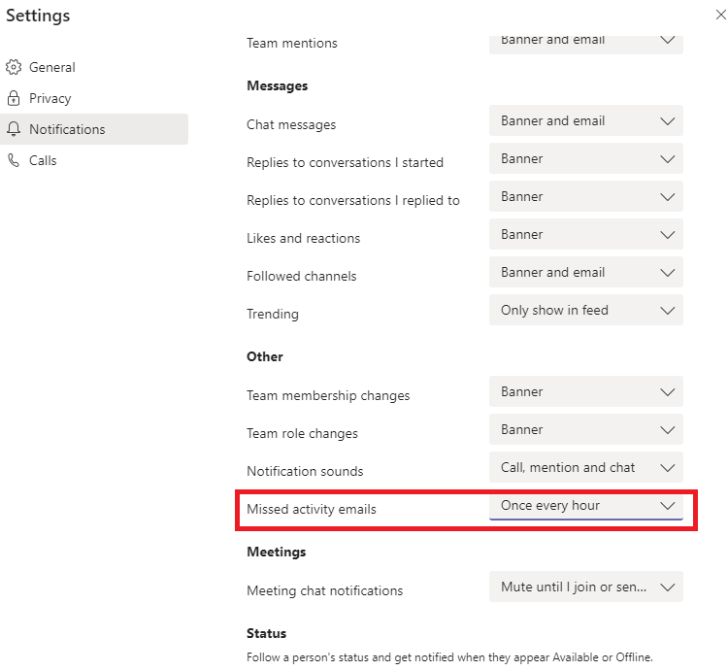Select the Calls settings tab
The image size is (728, 671).
coord(43,160)
